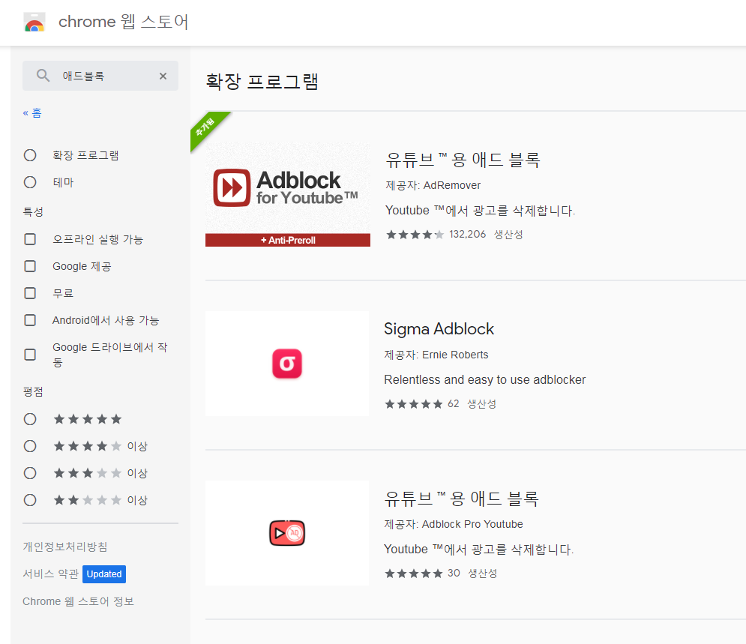Screen dimensions: 746x644
Task: Clear the 애드블록 search text
Action: point(163,76)
